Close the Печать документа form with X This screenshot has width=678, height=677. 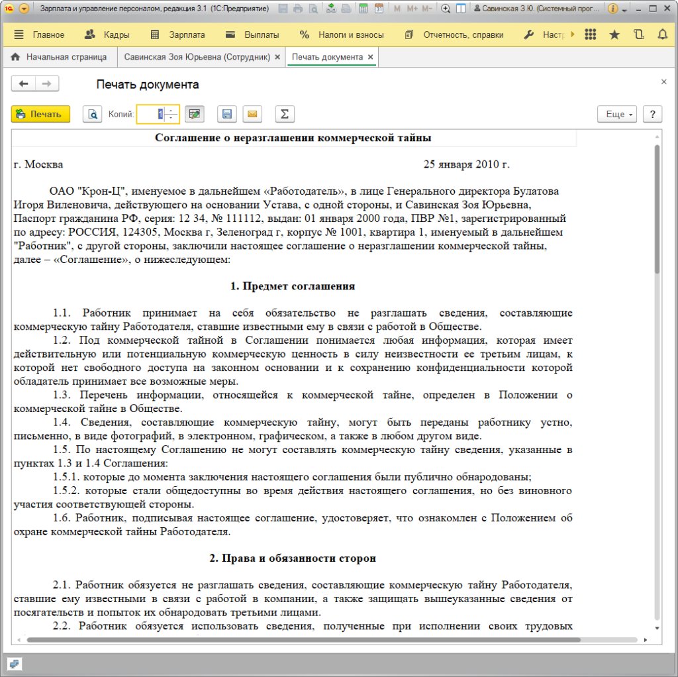(663, 81)
